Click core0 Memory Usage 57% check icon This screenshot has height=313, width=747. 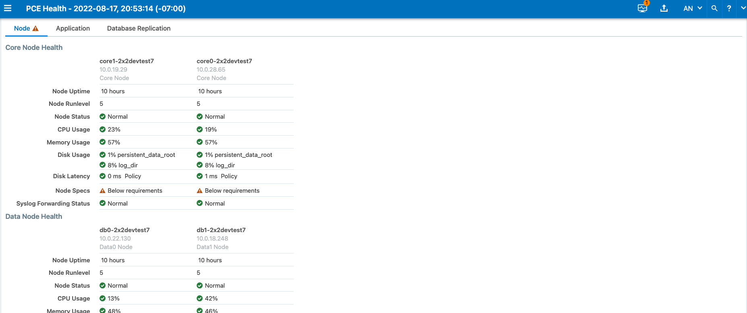coord(199,142)
